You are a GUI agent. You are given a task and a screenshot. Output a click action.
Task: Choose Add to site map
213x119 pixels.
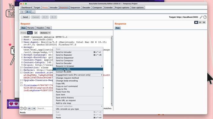click(78, 103)
